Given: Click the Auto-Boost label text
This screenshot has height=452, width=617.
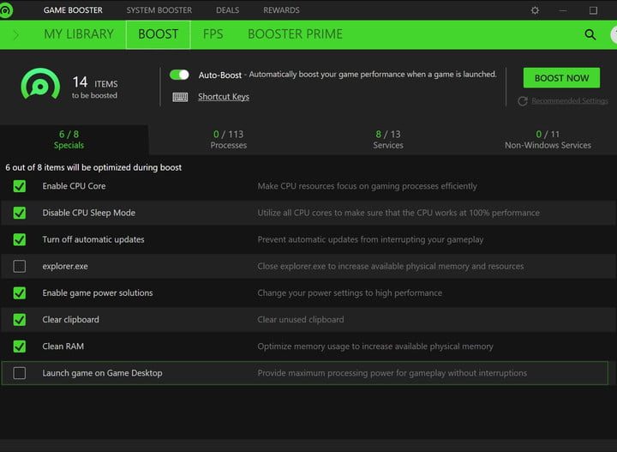Looking at the screenshot, I should pyautogui.click(x=220, y=75).
